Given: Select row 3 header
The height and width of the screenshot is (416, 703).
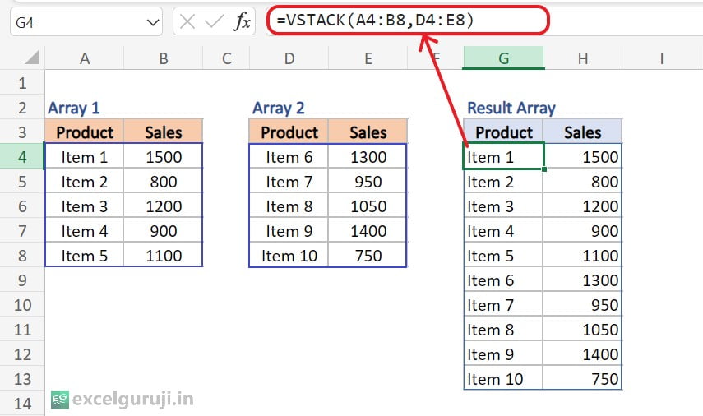Looking at the screenshot, I should coord(22,132).
